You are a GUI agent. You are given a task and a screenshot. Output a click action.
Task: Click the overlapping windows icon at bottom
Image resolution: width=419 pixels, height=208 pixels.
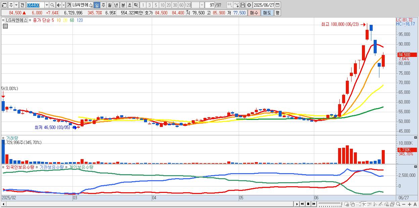point(353,204)
